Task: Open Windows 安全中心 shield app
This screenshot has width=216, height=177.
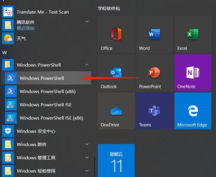Action: click(46, 131)
